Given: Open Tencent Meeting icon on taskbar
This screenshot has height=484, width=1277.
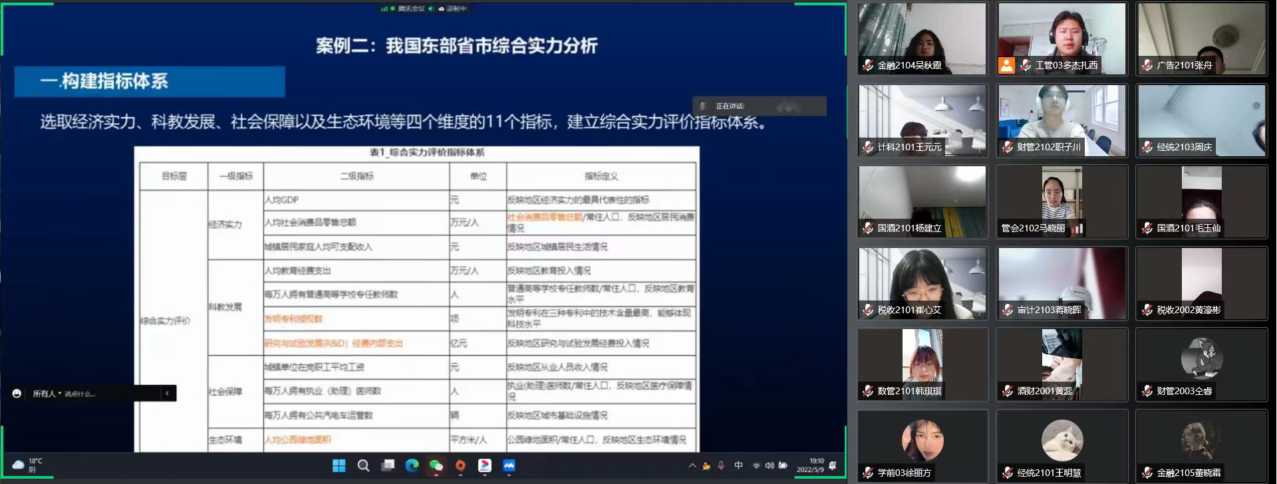Looking at the screenshot, I should (509, 465).
